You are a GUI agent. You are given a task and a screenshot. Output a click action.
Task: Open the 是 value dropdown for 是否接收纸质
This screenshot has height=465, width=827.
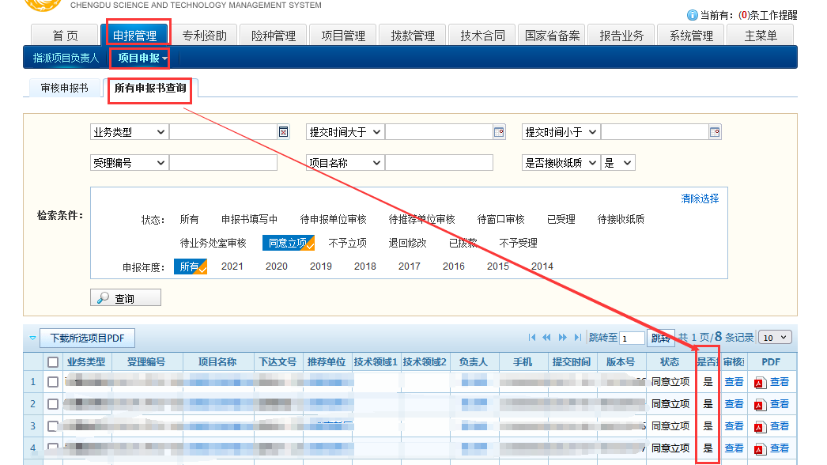(618, 162)
